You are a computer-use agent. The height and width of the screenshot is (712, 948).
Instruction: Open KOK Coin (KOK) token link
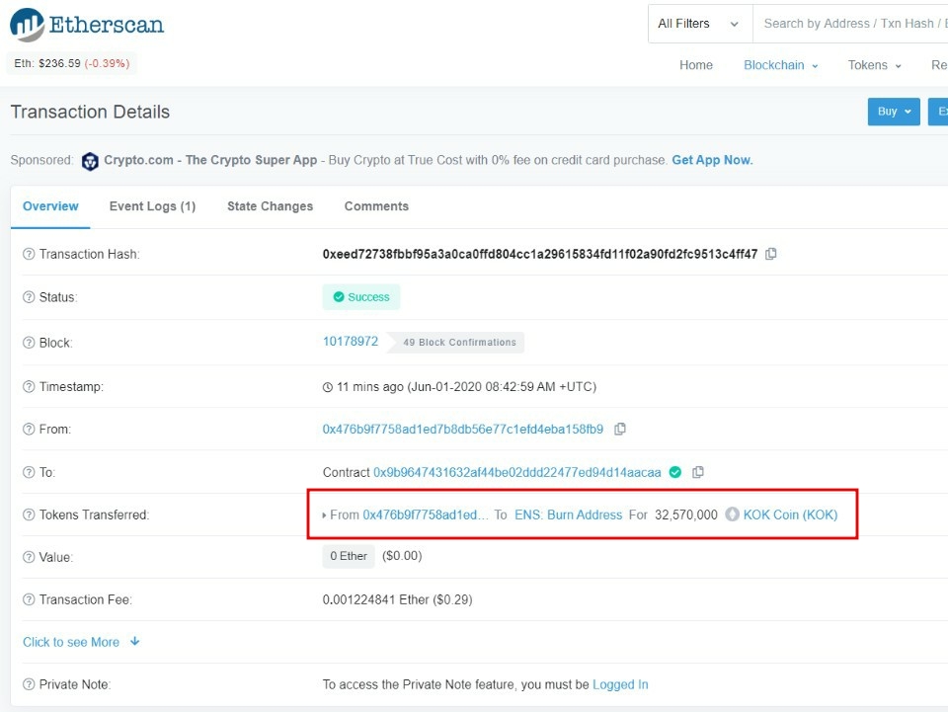pos(790,514)
